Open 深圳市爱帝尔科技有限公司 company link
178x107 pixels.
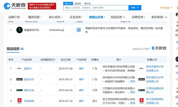pos(155,69)
